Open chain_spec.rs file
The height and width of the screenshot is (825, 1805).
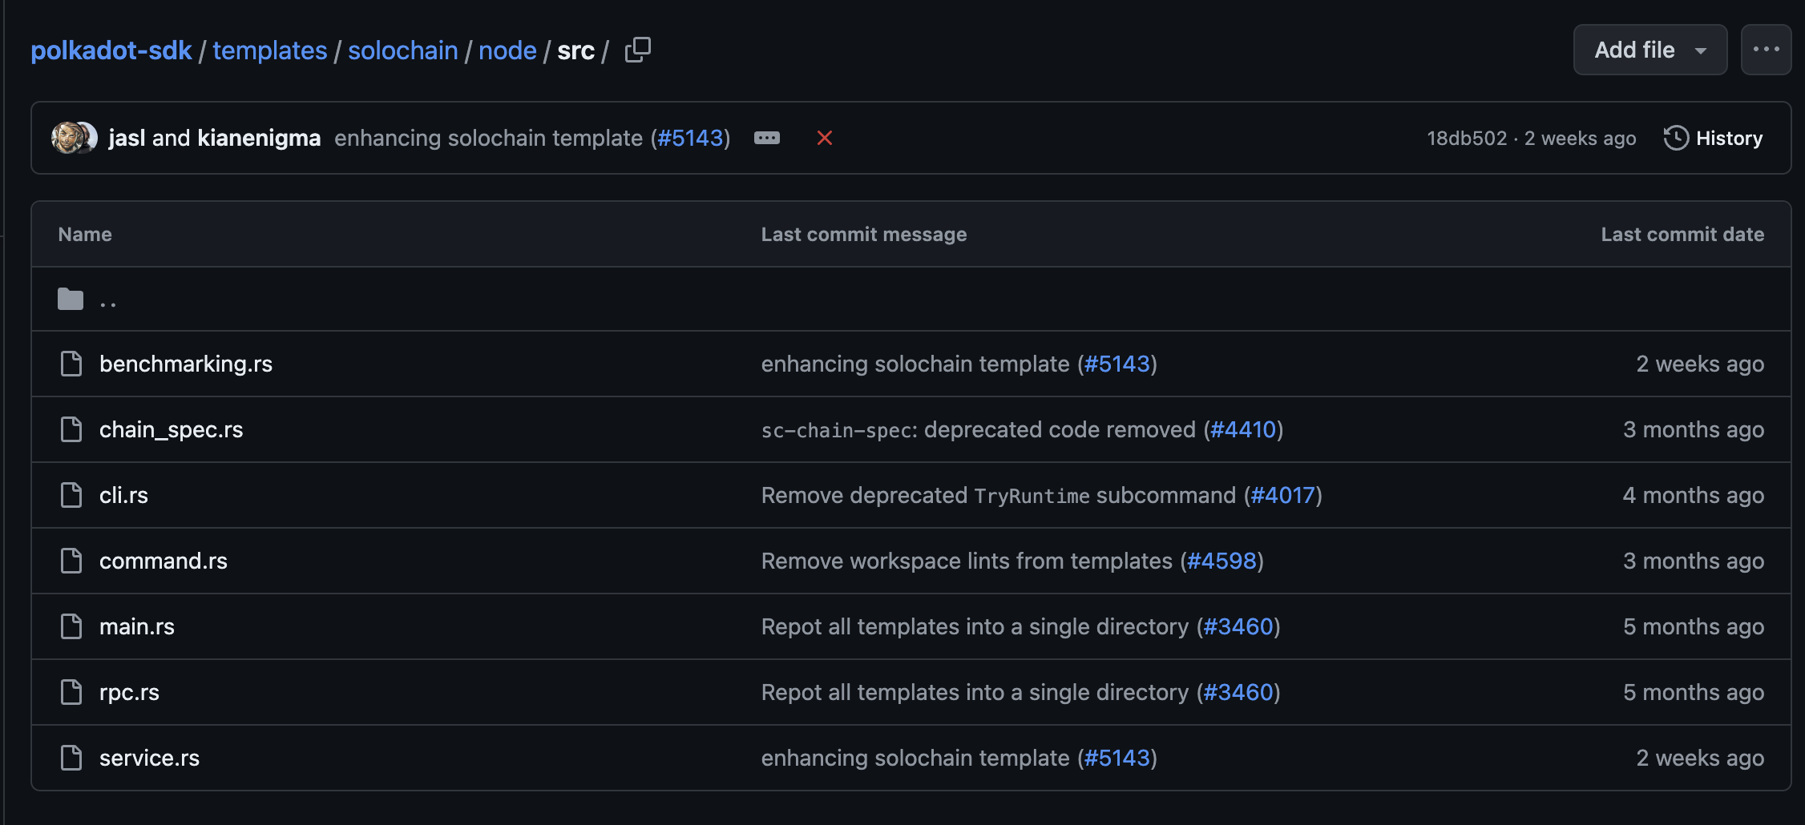(x=171, y=429)
